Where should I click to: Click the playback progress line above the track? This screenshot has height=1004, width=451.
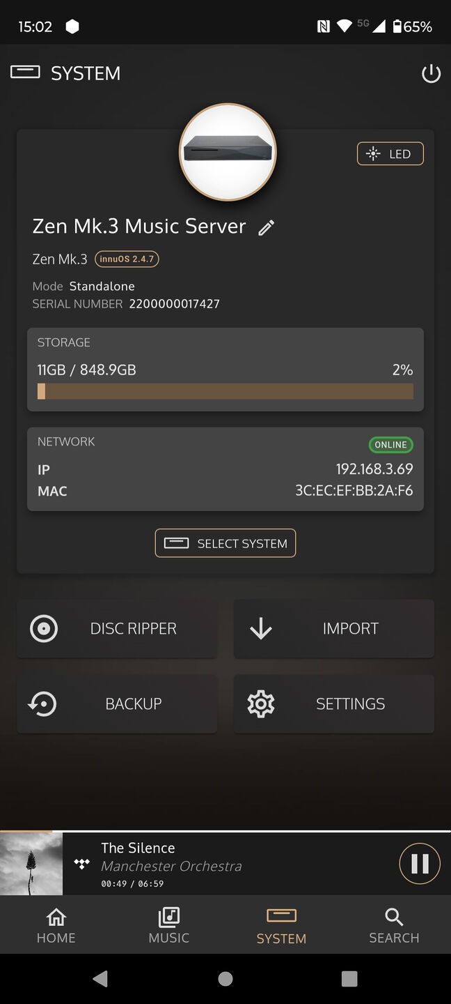click(225, 831)
